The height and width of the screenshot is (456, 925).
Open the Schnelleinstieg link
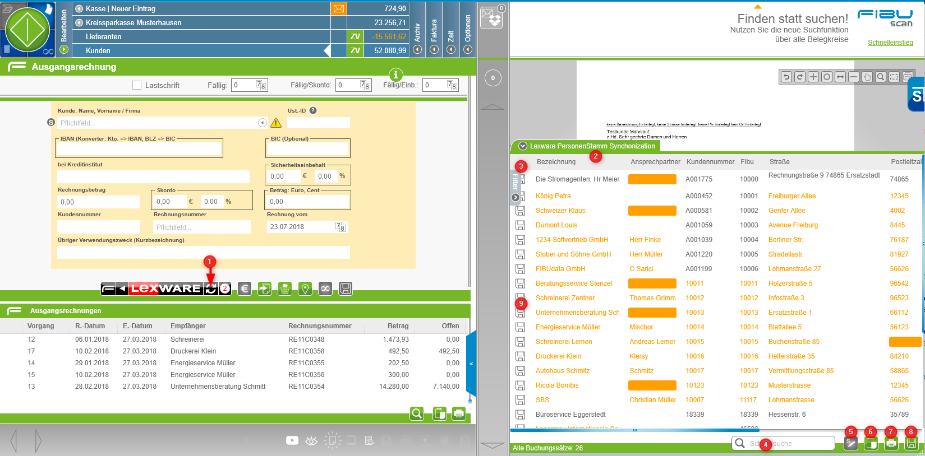click(x=890, y=43)
